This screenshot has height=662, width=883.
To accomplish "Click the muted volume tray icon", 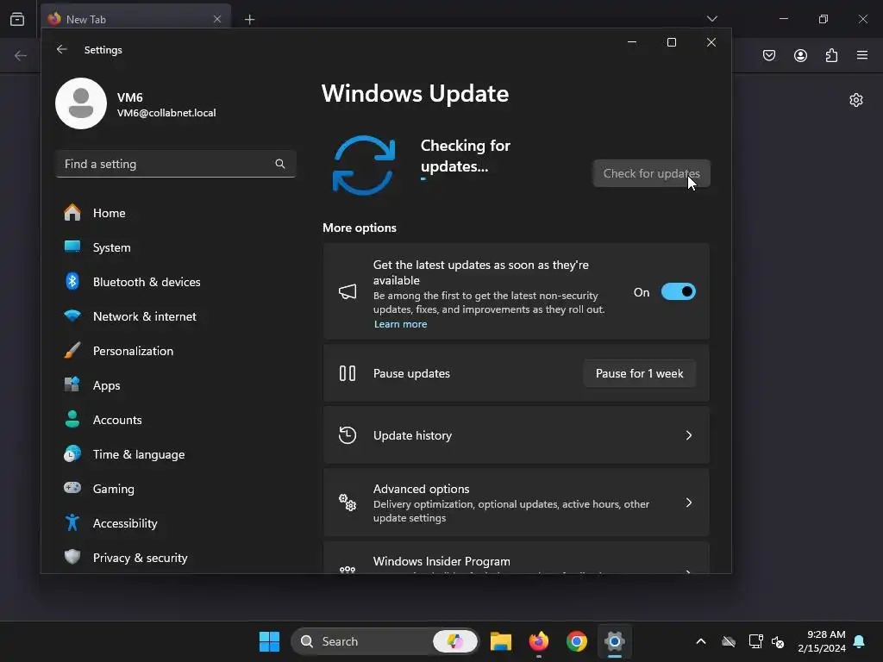I will point(779,641).
